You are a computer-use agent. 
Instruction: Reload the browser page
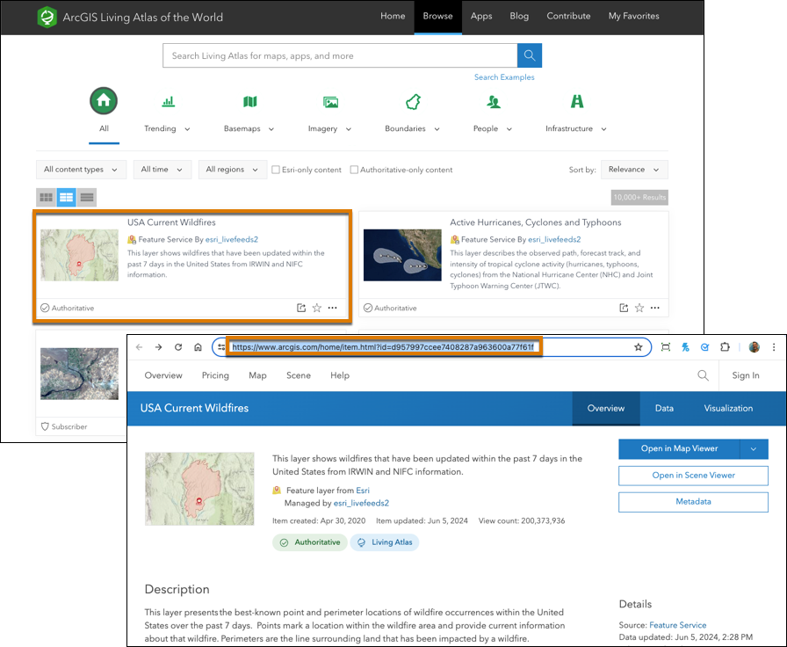point(178,347)
